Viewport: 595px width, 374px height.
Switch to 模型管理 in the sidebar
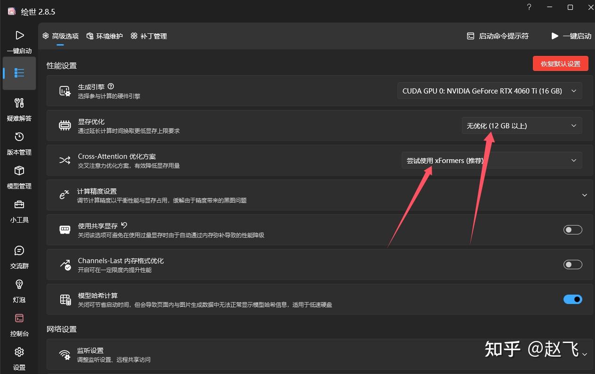pyautogui.click(x=19, y=177)
